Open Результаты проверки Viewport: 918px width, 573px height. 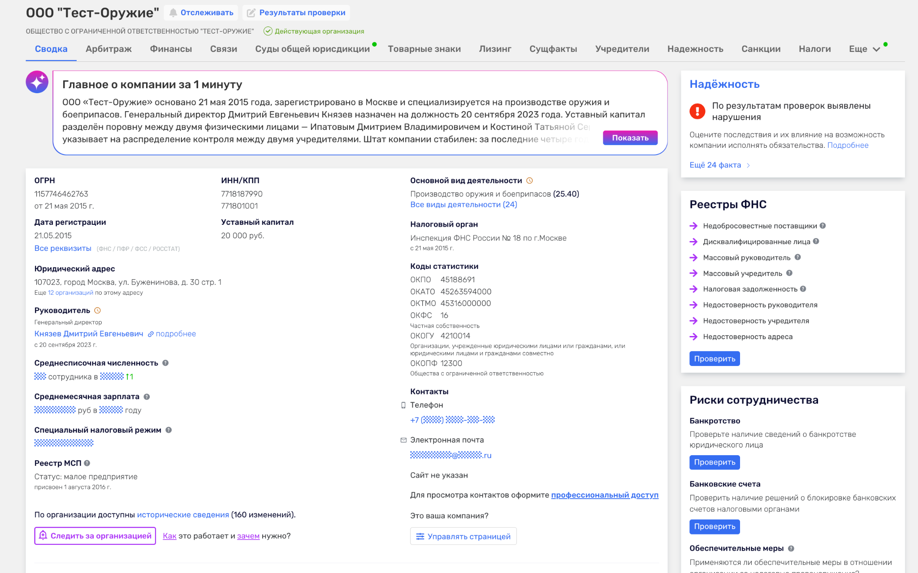pos(296,13)
